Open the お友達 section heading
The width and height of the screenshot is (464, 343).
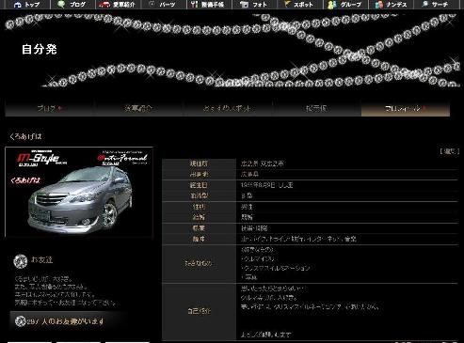tap(42, 259)
